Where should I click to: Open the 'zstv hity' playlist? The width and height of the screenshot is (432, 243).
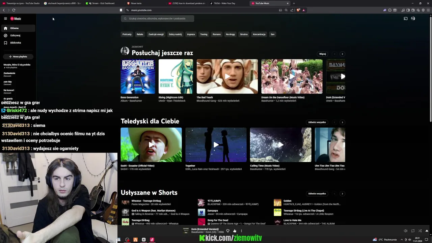point(8,83)
